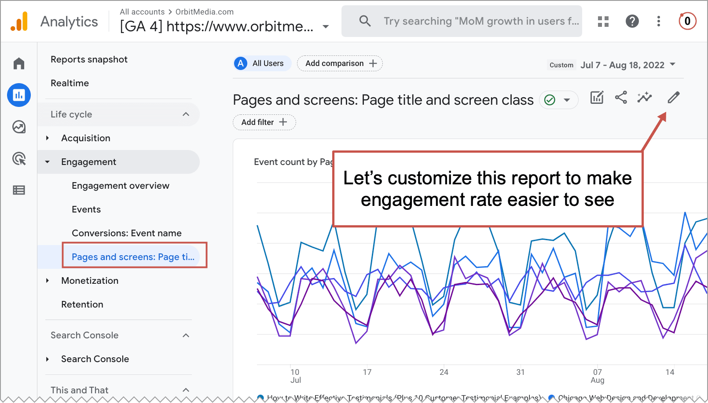
Task: Expand the Search Console tree item arrow
Action: click(x=48, y=359)
